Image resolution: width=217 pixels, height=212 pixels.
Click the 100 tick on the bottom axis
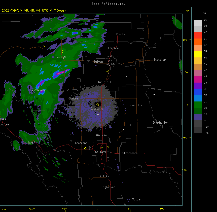click(x=162, y=208)
